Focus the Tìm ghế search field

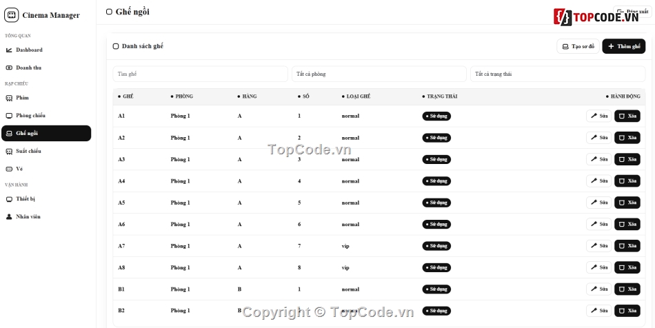[x=200, y=74]
